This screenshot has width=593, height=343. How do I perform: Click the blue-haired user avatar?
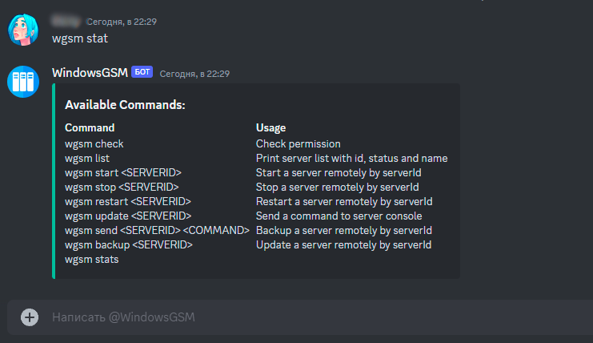[23, 30]
